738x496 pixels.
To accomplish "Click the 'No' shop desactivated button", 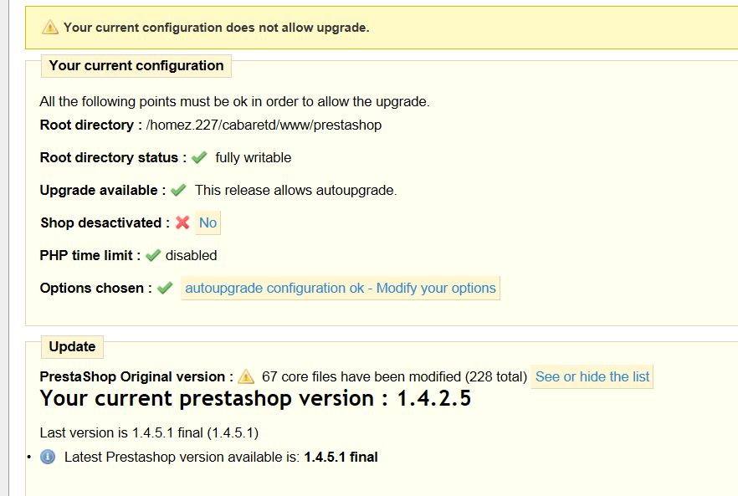I will [208, 222].
